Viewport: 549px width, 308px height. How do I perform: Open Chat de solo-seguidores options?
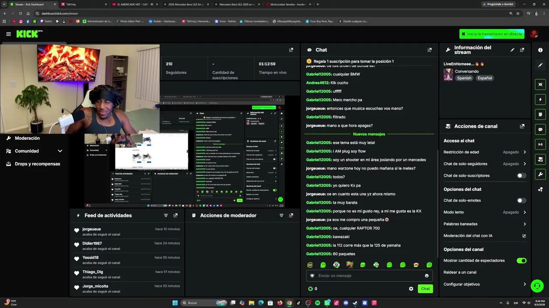(485, 164)
